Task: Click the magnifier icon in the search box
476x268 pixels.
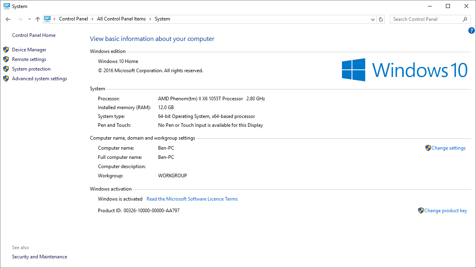Action: coord(465,19)
